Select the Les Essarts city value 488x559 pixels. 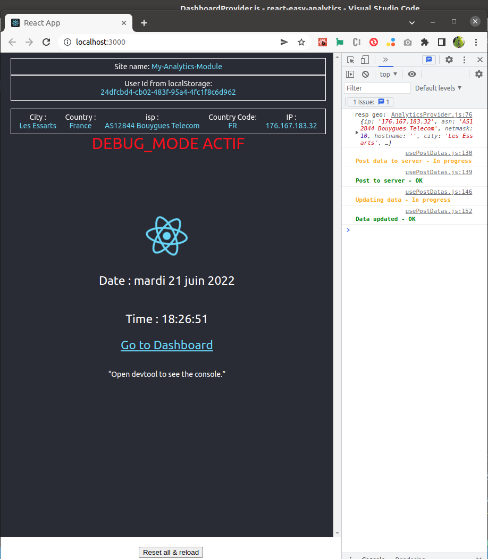coord(38,126)
